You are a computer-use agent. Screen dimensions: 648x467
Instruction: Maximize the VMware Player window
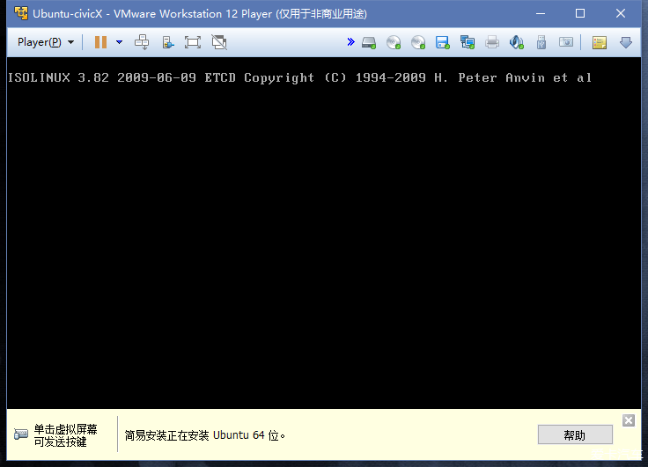pyautogui.click(x=580, y=13)
